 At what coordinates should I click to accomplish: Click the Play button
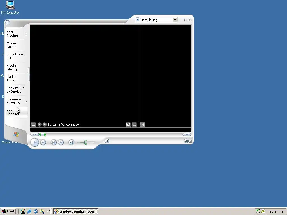(x=34, y=142)
